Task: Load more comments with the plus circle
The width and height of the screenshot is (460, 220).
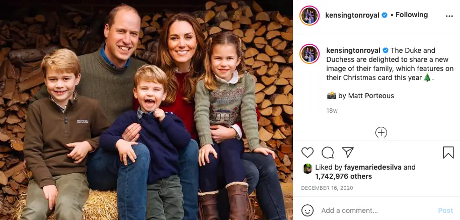Action: coord(381,132)
